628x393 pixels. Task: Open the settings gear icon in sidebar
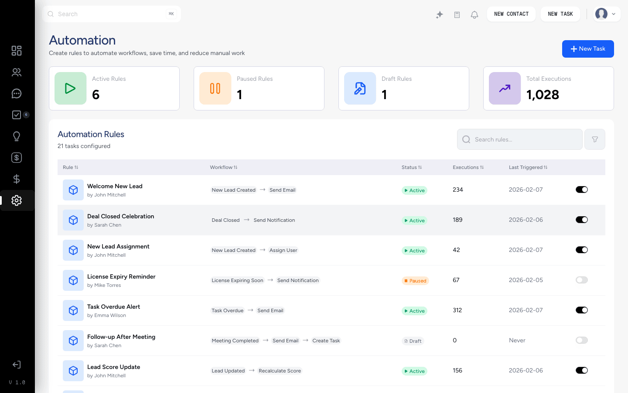pyautogui.click(x=17, y=200)
